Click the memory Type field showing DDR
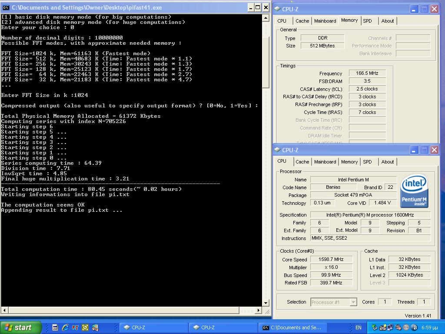Image resolution: width=445 pixels, height=334 pixels. tap(323, 38)
